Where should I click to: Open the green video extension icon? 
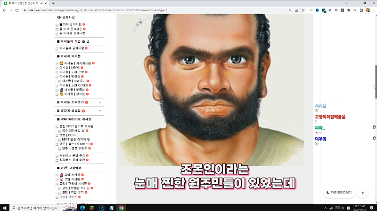click(311, 10)
